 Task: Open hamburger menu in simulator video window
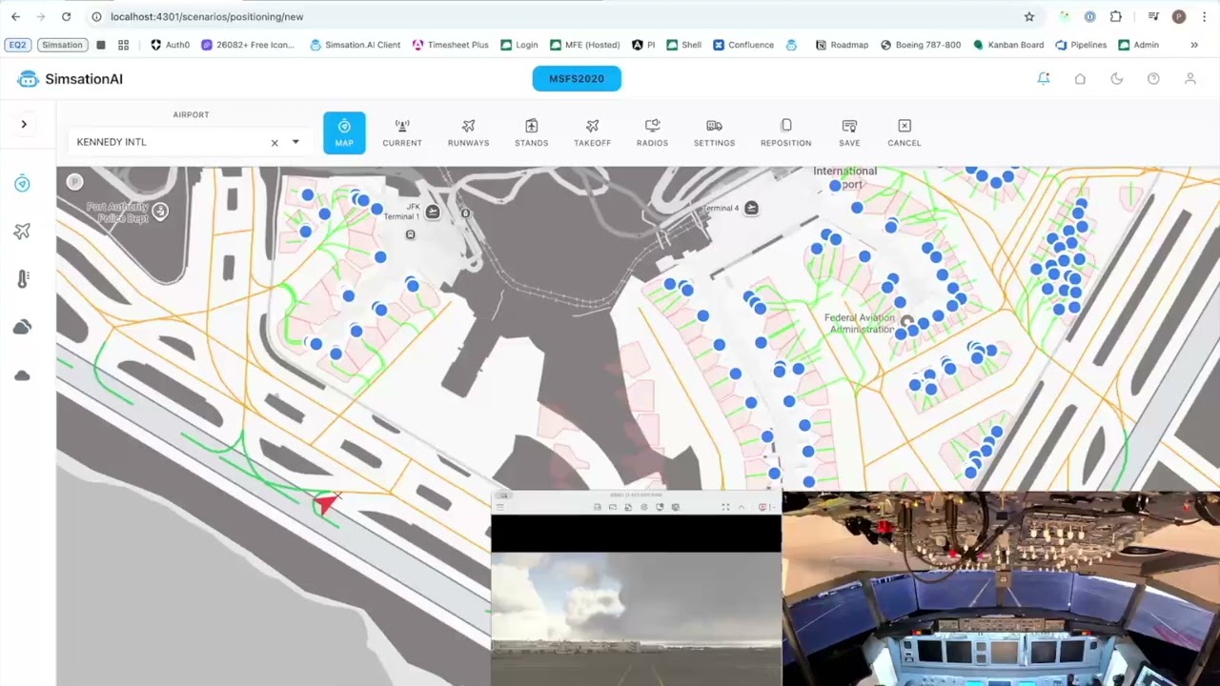[x=500, y=507]
